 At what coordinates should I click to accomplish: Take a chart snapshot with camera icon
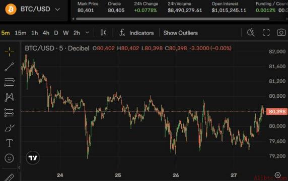[281, 33]
